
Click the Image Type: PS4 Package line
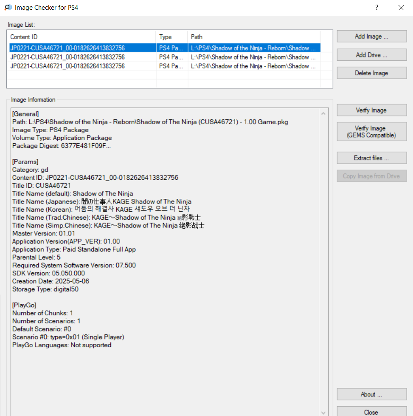pos(51,130)
